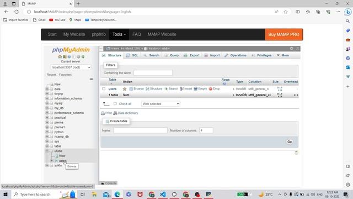Click the new table Name field

point(140,130)
